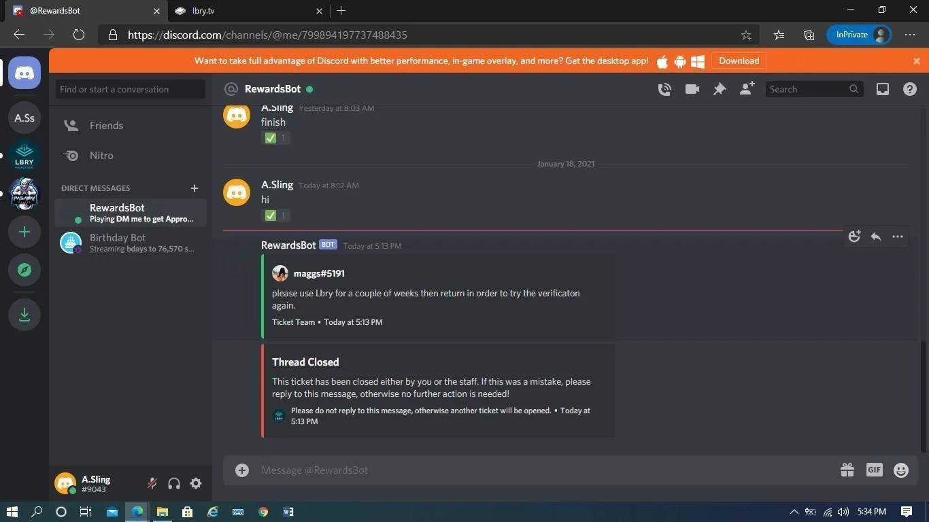
Task: Switch to @RewardsBot browser tab
Action: coord(86,11)
